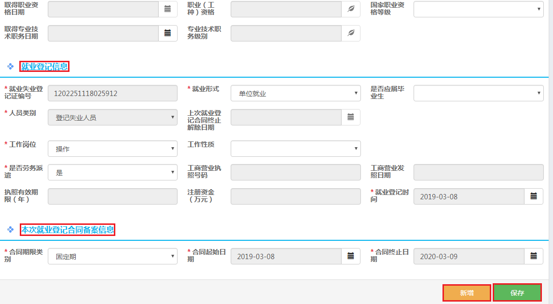The width and height of the screenshot is (553, 304).
Task: Click 就业登记时间 field showing 2019-03-08
Action: [x=469, y=196]
